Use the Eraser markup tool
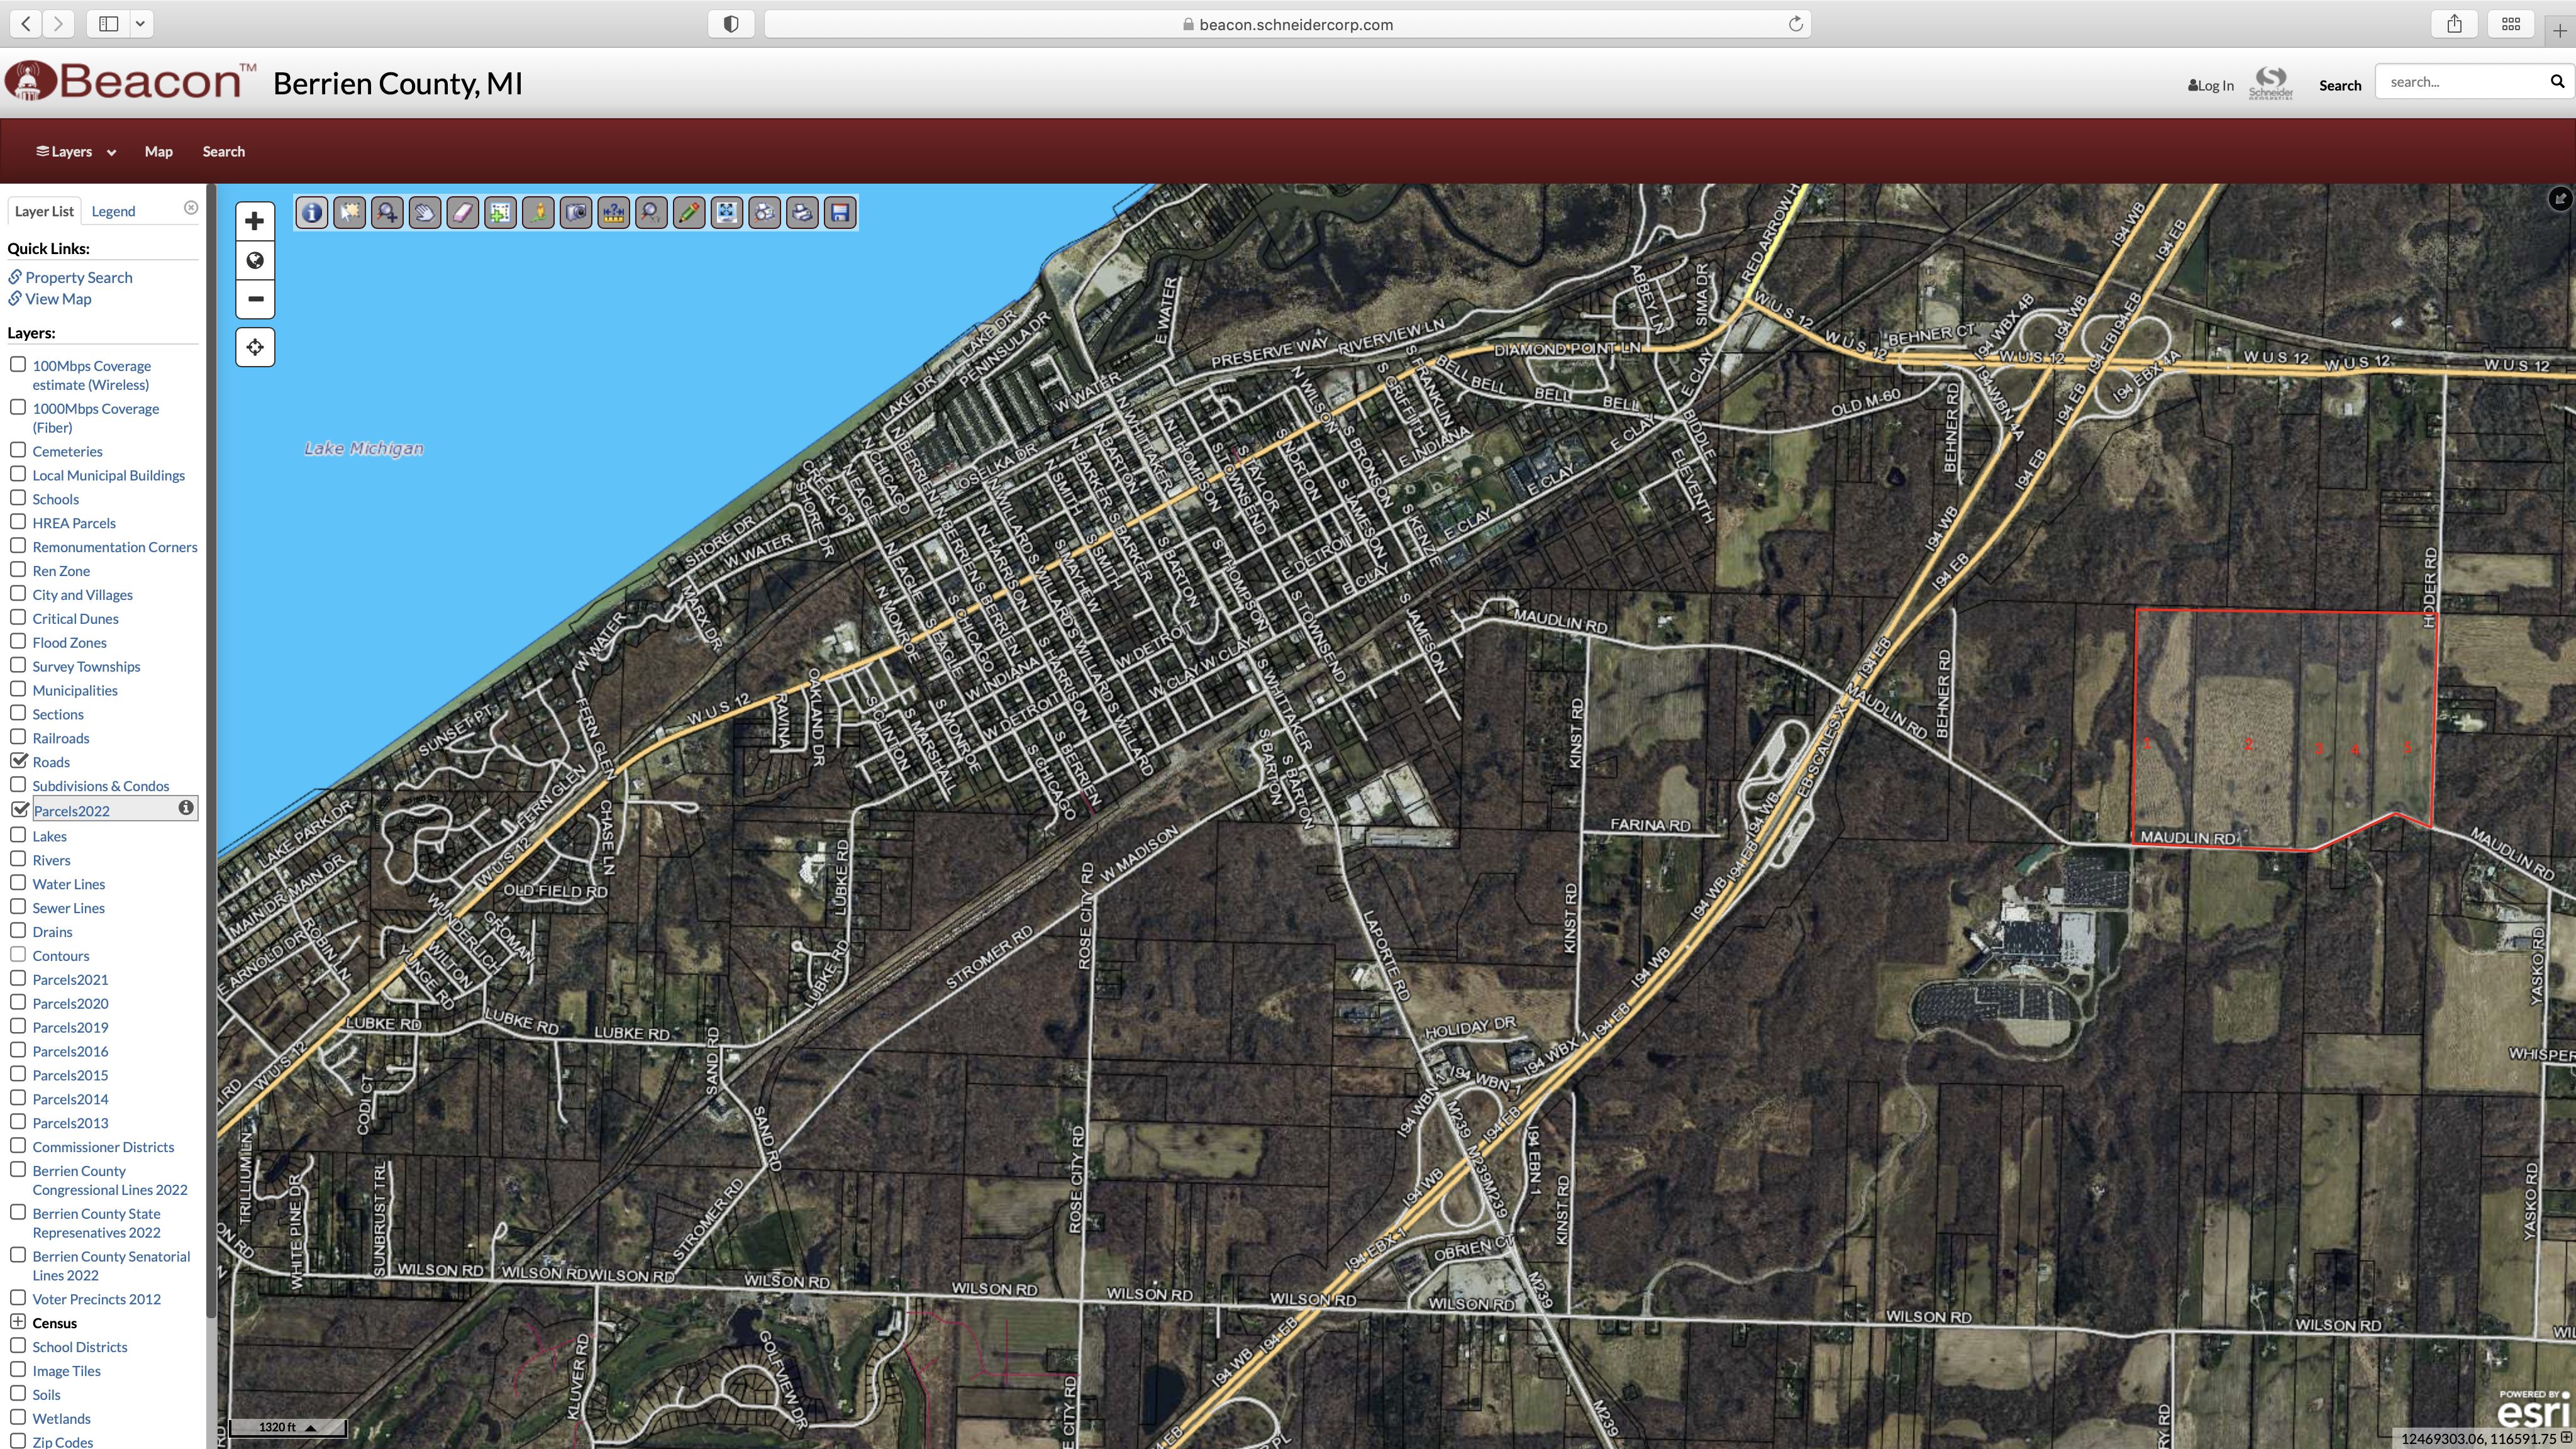 [x=463, y=212]
